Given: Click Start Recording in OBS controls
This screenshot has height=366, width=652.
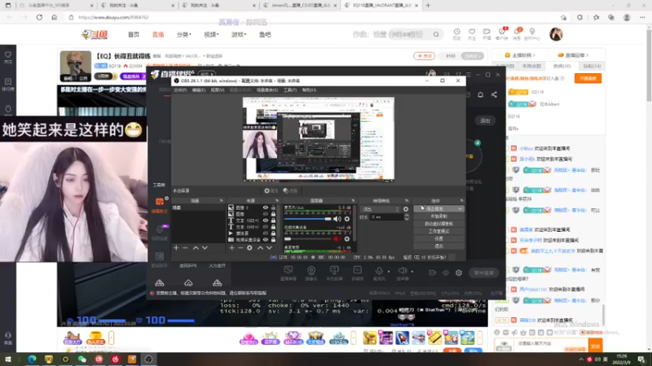Looking at the screenshot, I should tap(438, 216).
